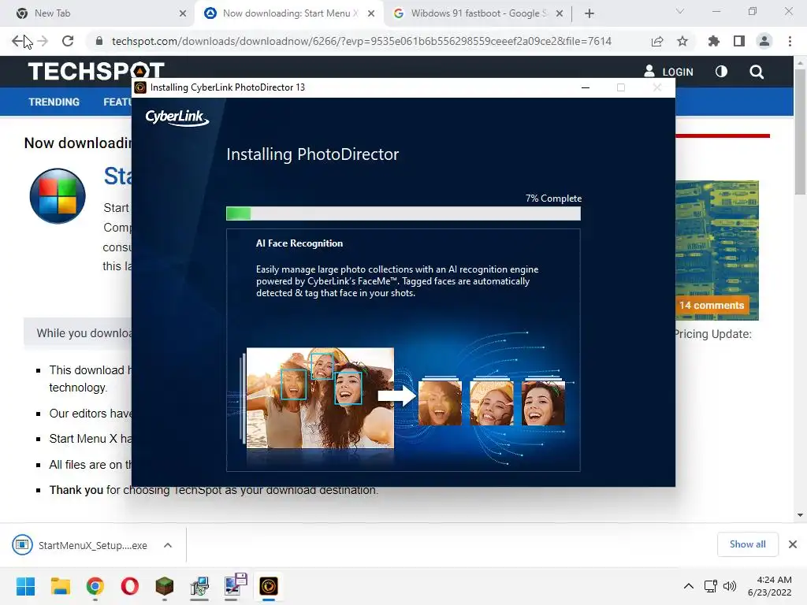The height and width of the screenshot is (605, 807).
Task: Click the address bar URL field
Action: click(361, 41)
